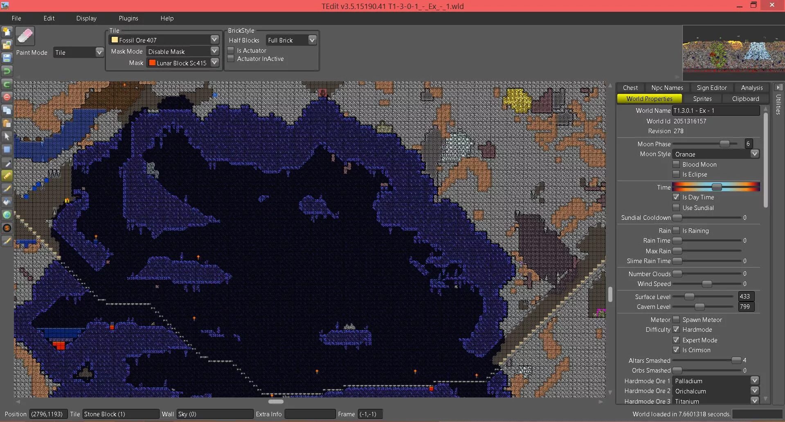Select the Brush tool
Screen dimensions: 785x422
7,189
